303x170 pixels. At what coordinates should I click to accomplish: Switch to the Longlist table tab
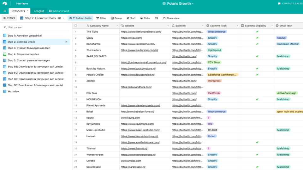39,11
